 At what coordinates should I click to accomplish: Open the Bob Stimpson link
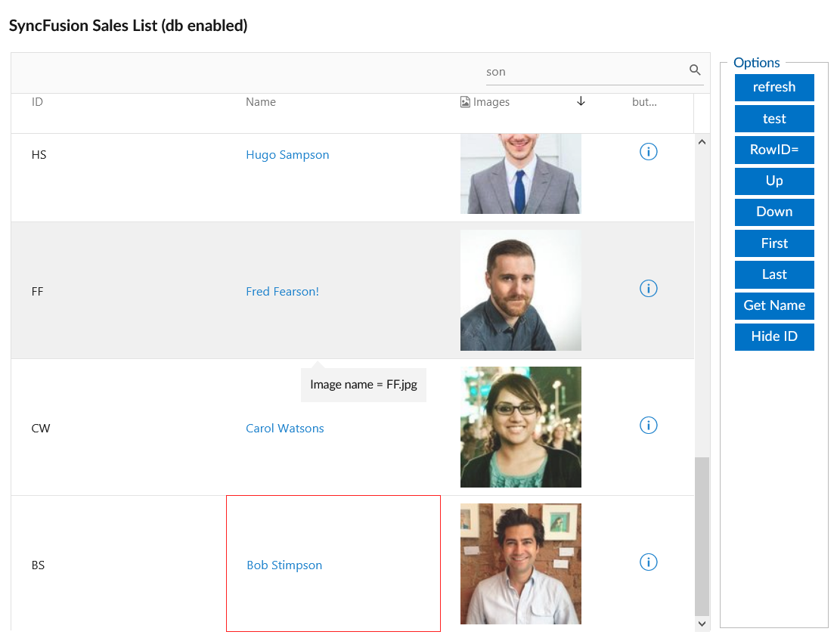point(284,565)
